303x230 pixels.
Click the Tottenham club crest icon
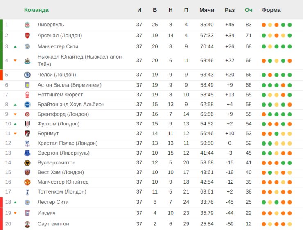(27, 192)
